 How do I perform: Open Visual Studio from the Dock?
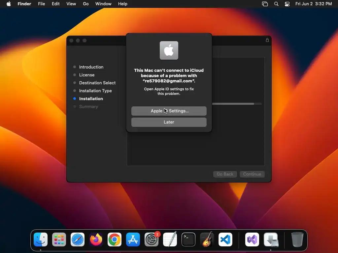tap(252, 239)
